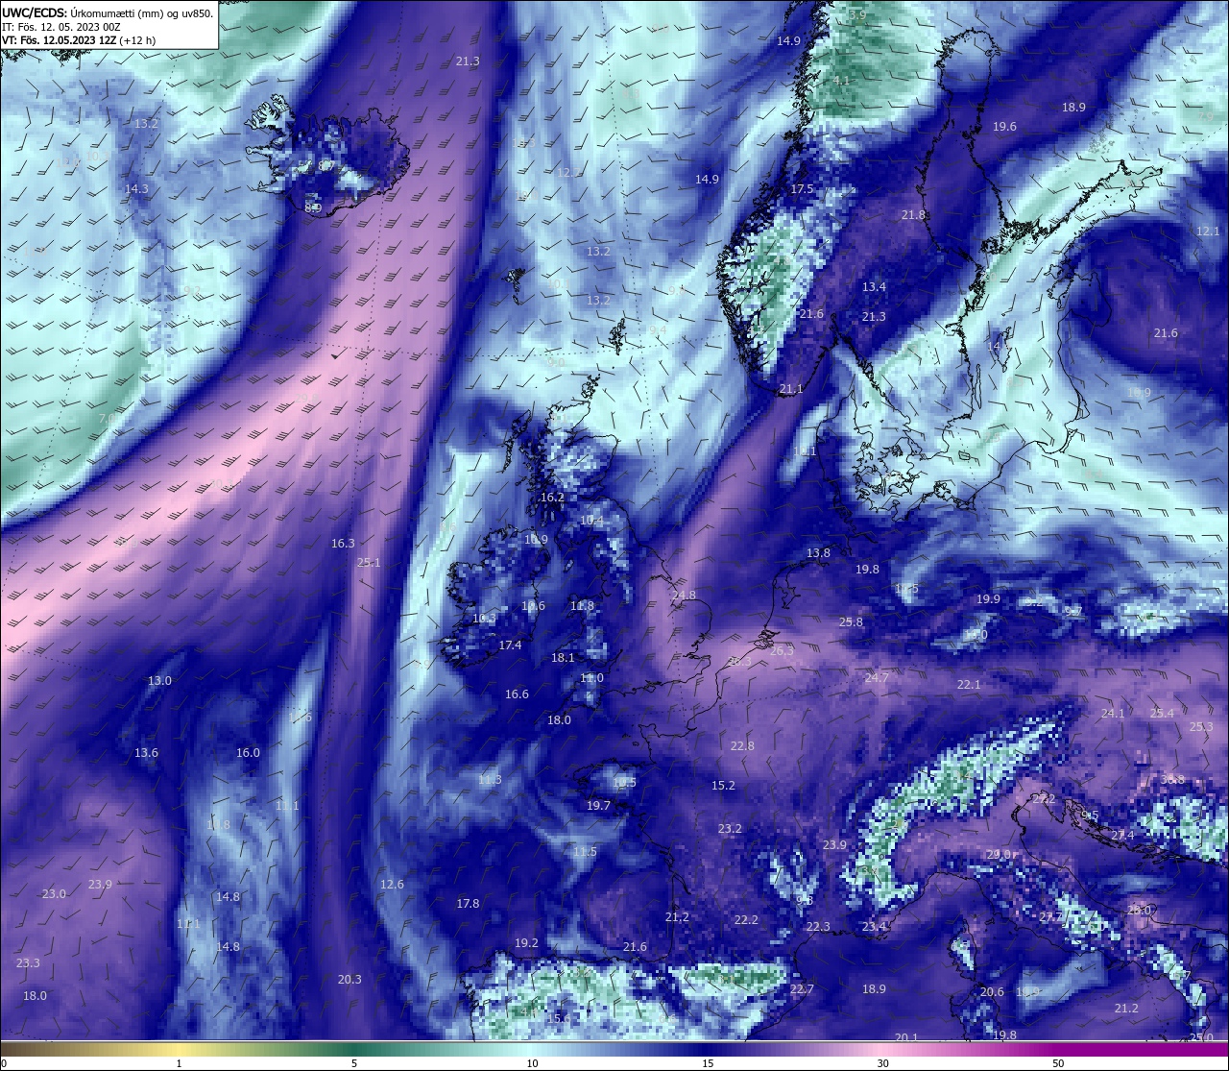Select the 17.8 map value

(x=468, y=904)
